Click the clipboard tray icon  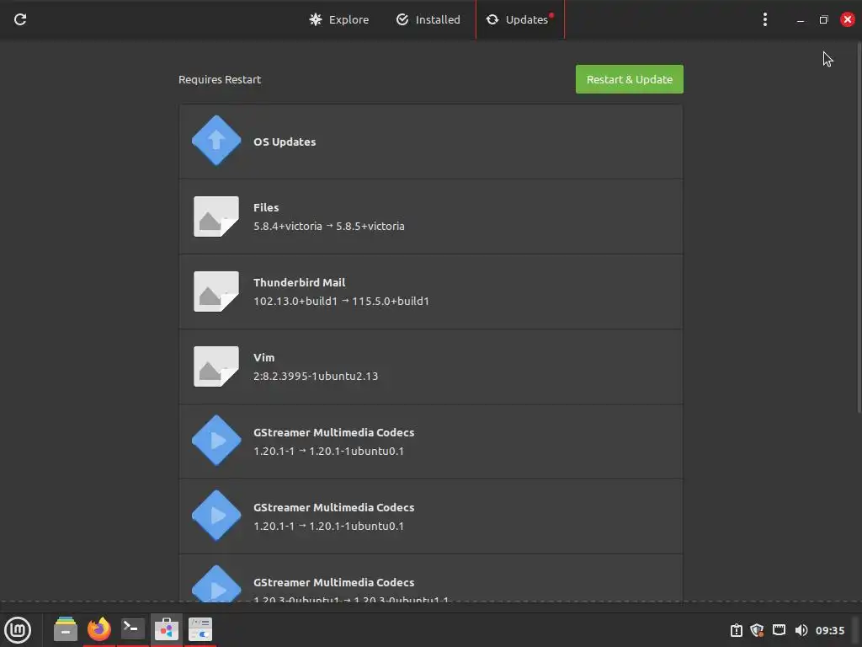736,630
